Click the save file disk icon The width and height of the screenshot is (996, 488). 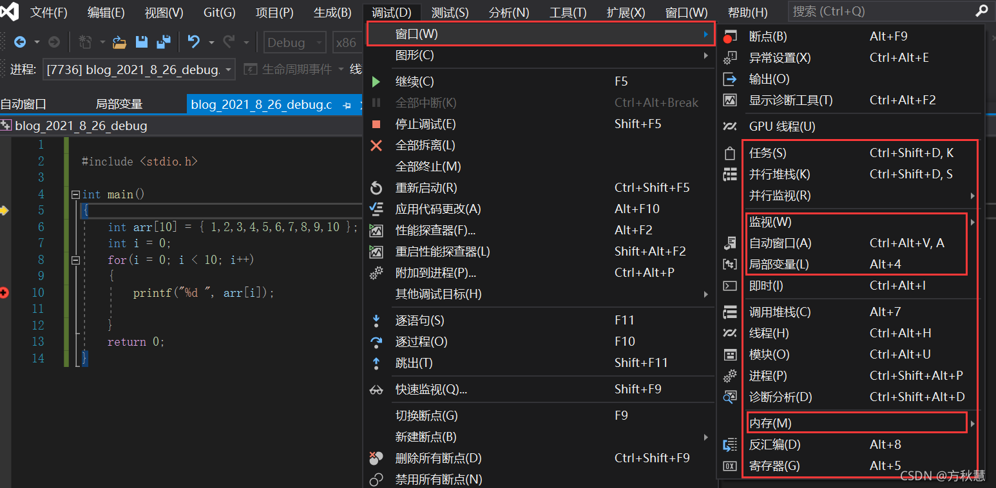click(142, 42)
